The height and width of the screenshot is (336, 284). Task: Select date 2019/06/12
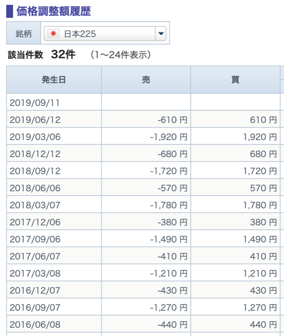point(35,120)
